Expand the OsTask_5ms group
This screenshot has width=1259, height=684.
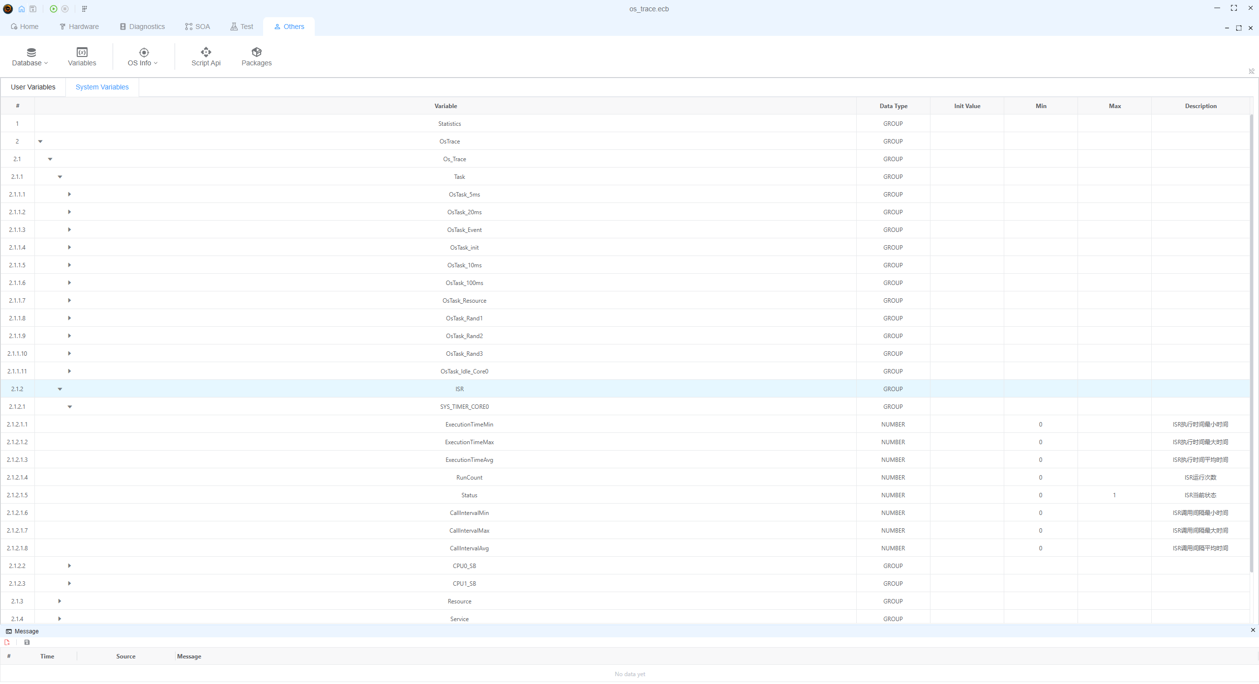click(69, 195)
